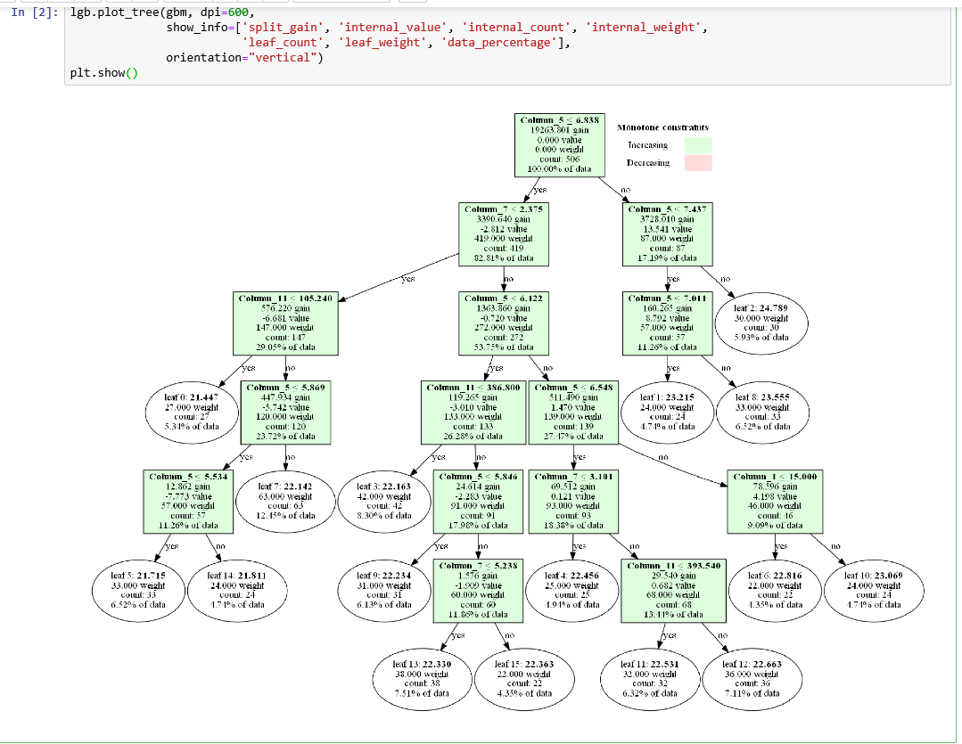
Task: Click node Column_7 ≤ 5.238
Action: (478, 590)
